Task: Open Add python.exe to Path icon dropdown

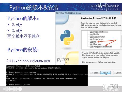Action: click(x=91, y=47)
